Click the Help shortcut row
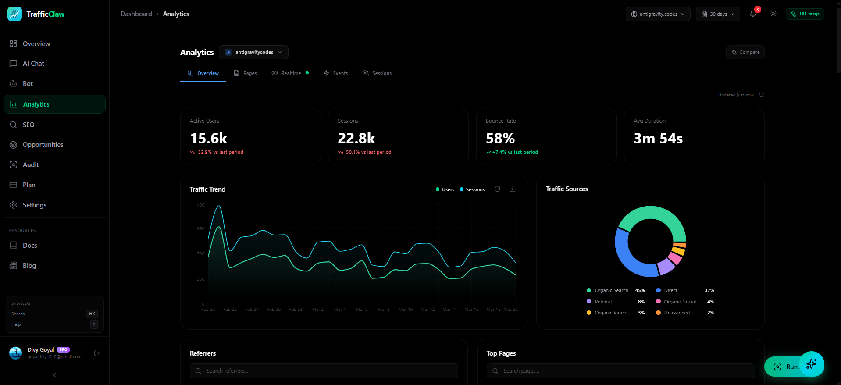The width and height of the screenshot is (841, 385). [x=54, y=324]
